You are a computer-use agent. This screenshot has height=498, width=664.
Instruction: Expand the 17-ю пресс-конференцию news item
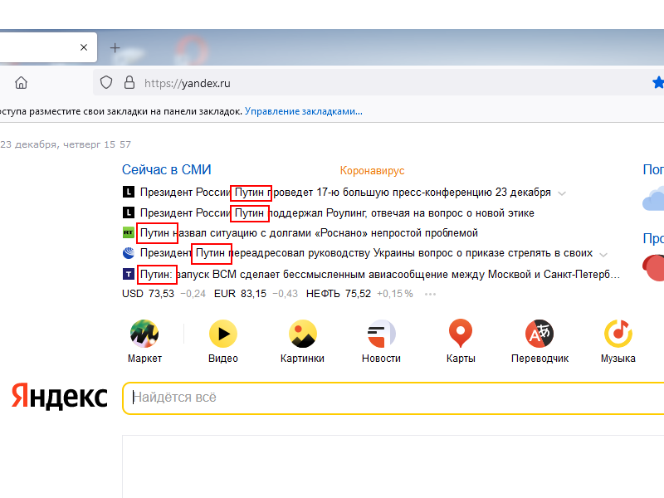click(x=562, y=193)
